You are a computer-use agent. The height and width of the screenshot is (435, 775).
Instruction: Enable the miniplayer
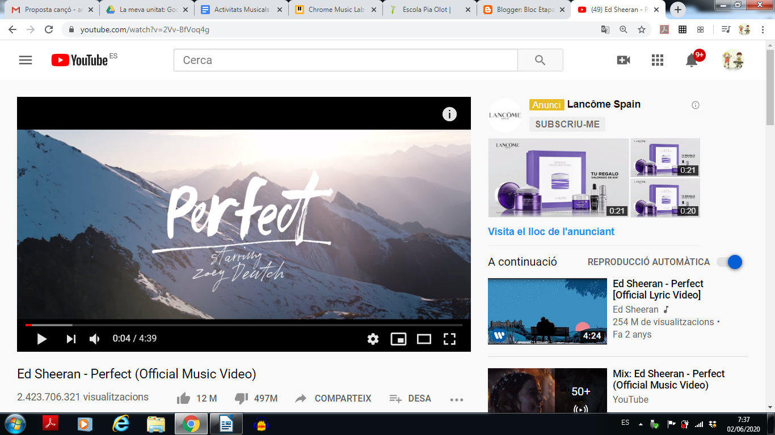point(398,339)
